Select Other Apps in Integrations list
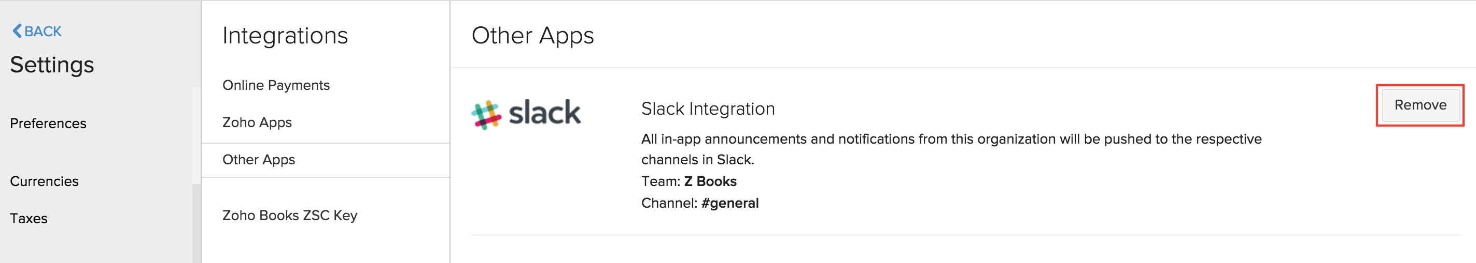 [258, 160]
